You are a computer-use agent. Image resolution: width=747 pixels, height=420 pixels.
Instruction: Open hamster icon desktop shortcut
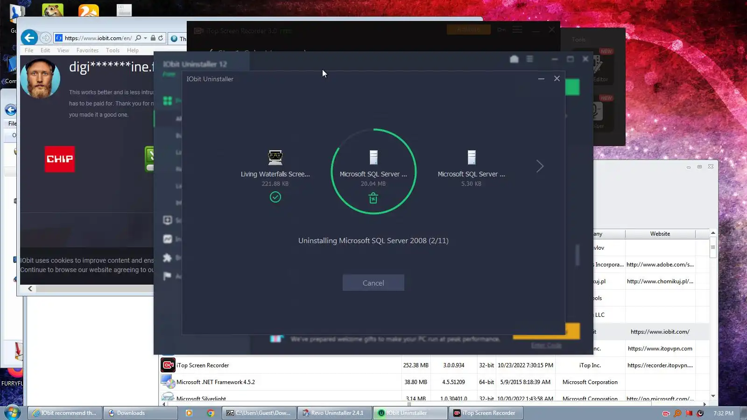[52, 10]
